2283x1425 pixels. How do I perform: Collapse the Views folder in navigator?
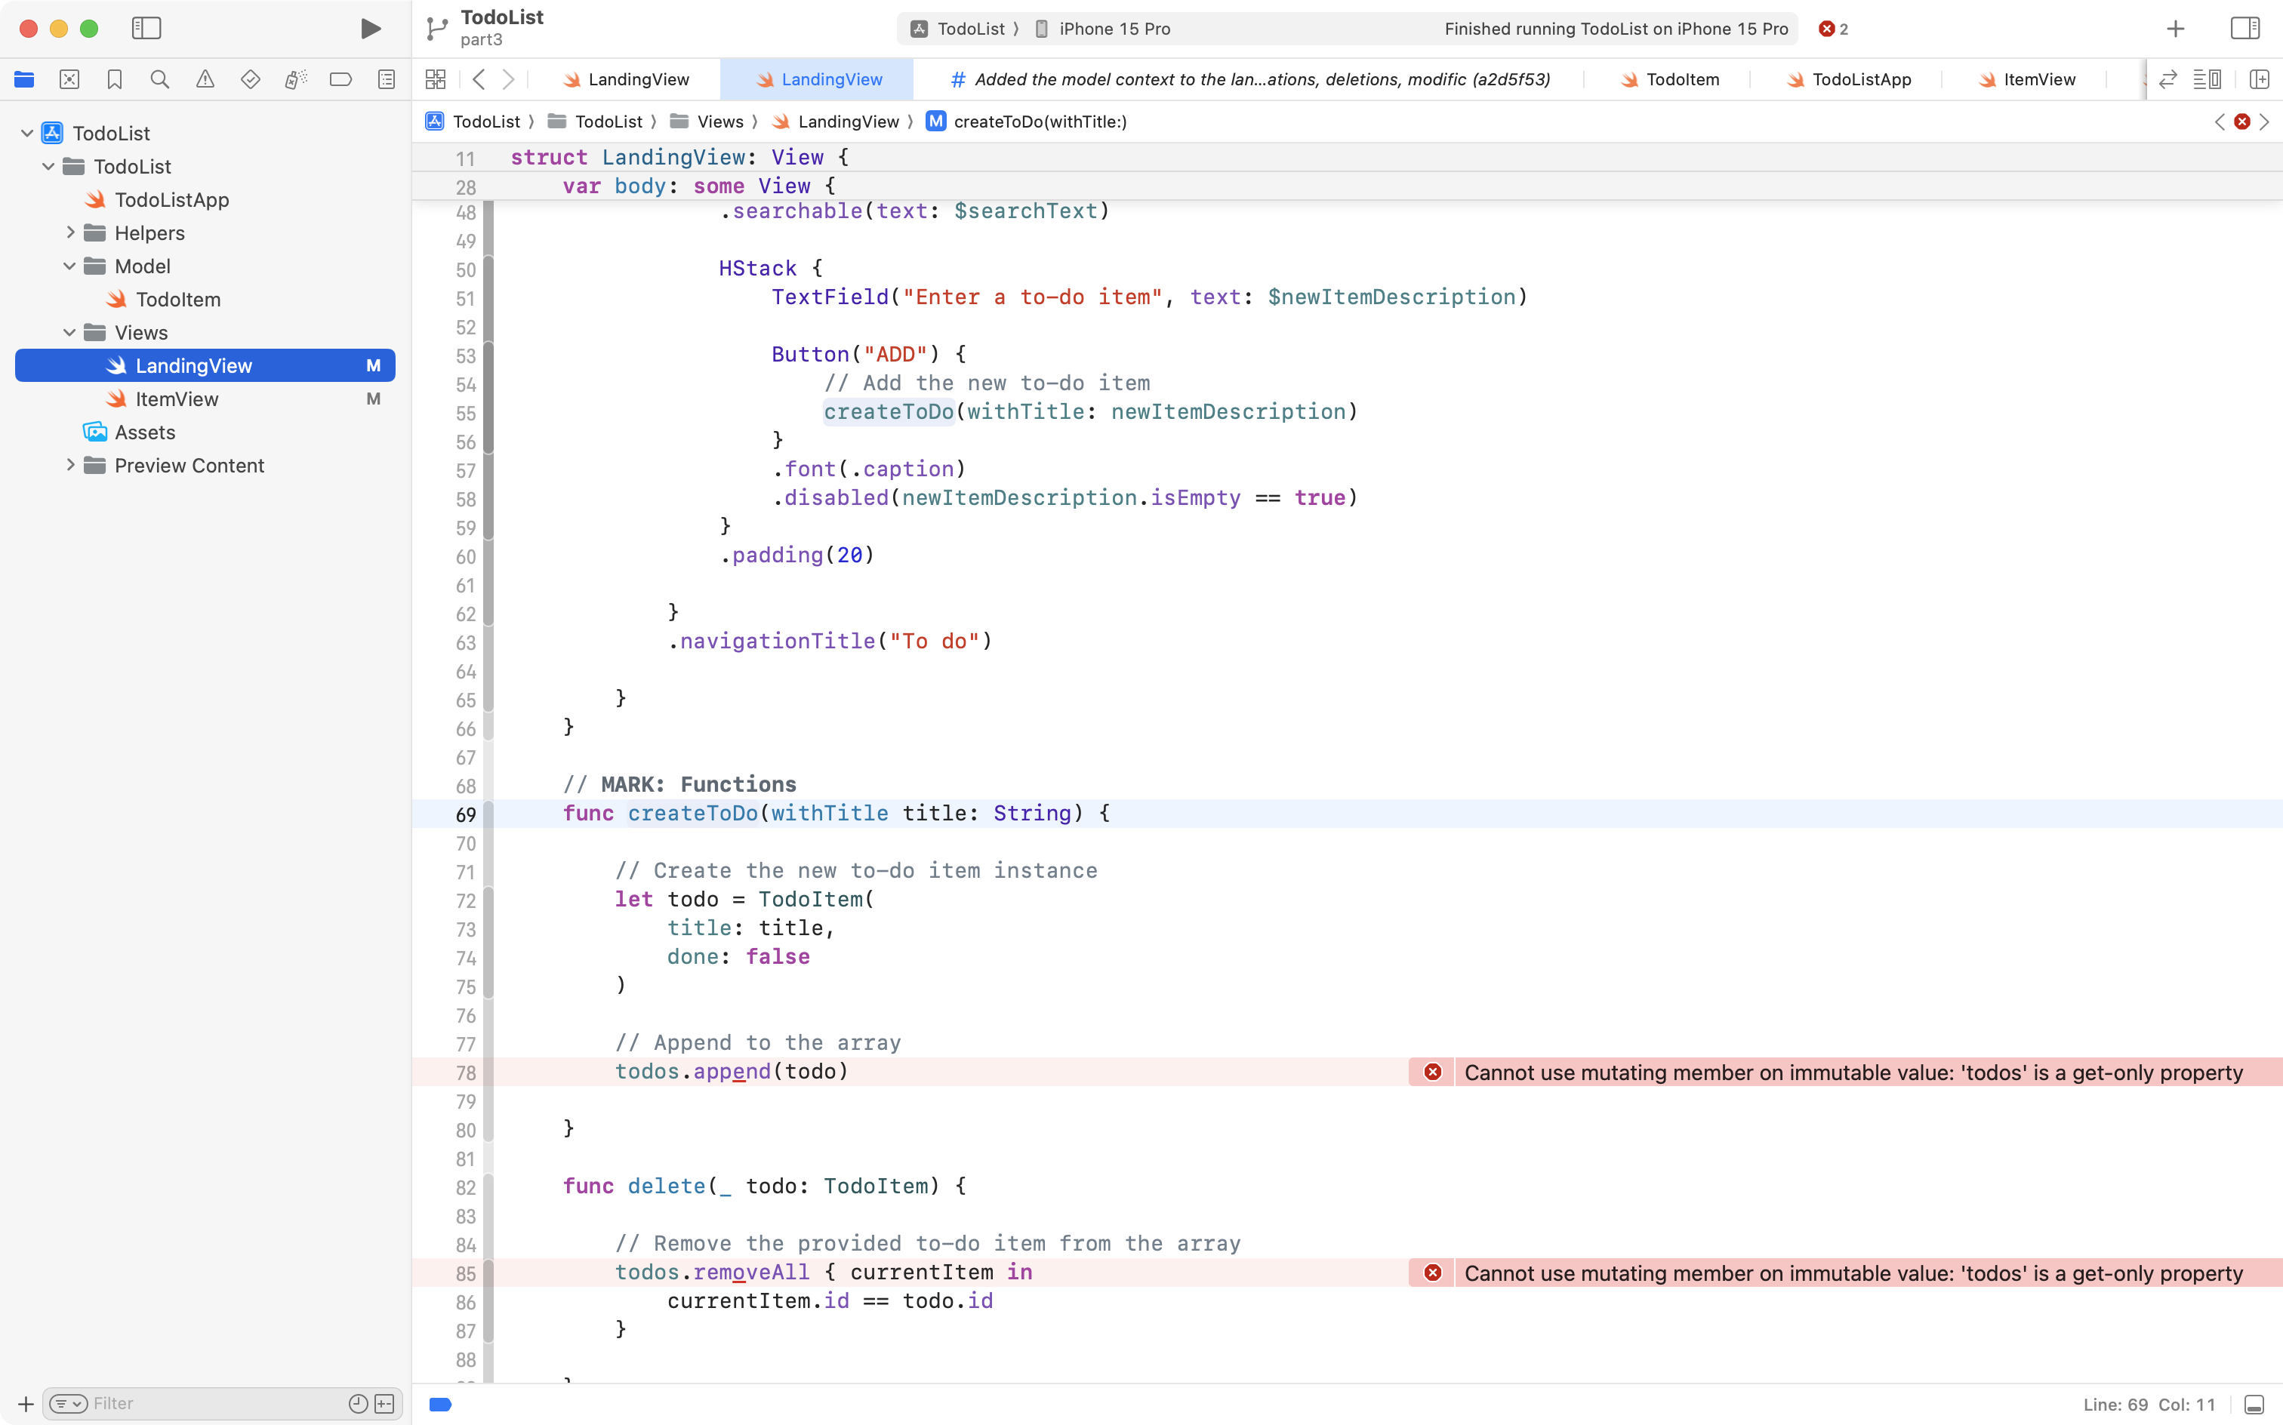pos(68,332)
